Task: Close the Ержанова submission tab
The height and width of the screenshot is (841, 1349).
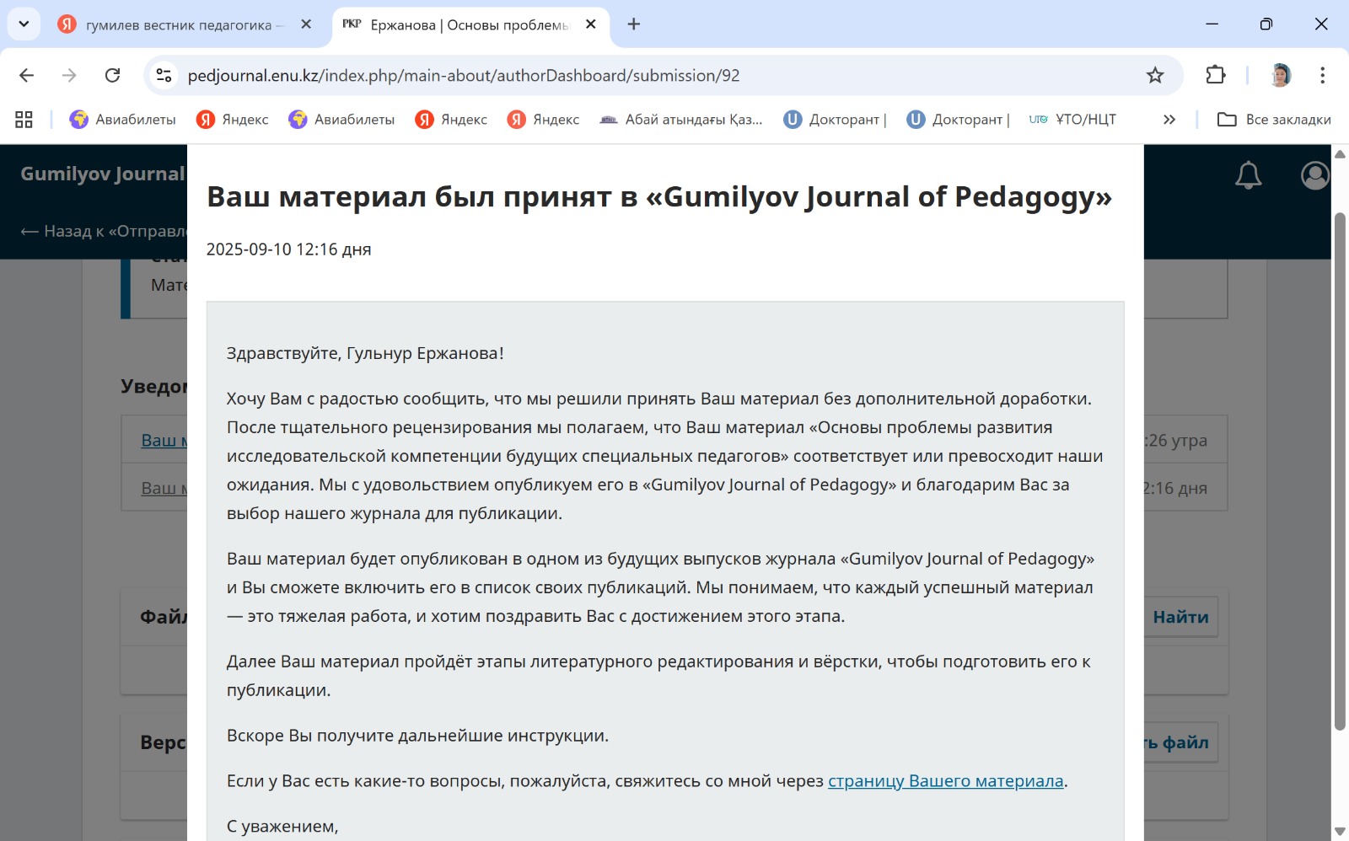Action: pyautogui.click(x=591, y=24)
